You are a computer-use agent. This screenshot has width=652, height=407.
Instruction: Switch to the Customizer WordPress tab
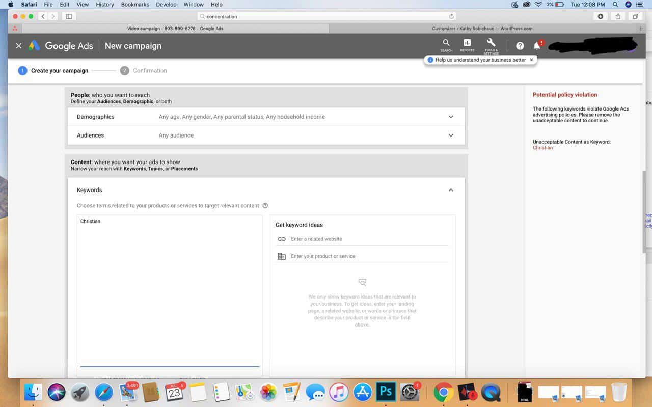tap(482, 29)
